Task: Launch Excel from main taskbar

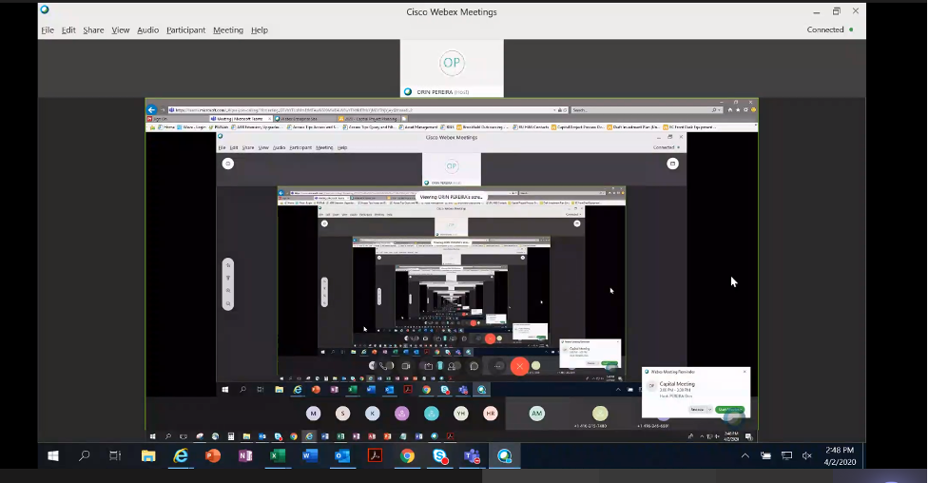Action: 278,455
